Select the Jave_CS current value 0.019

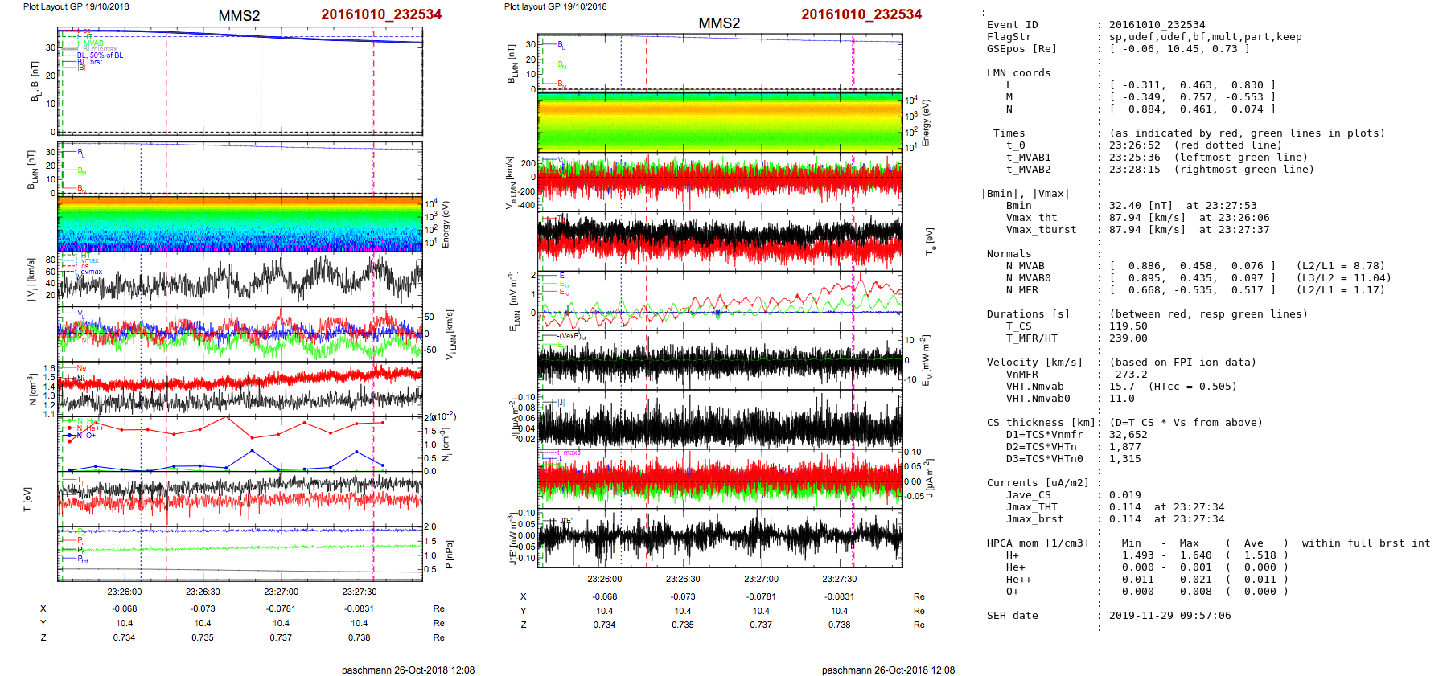pyautogui.click(x=1124, y=495)
